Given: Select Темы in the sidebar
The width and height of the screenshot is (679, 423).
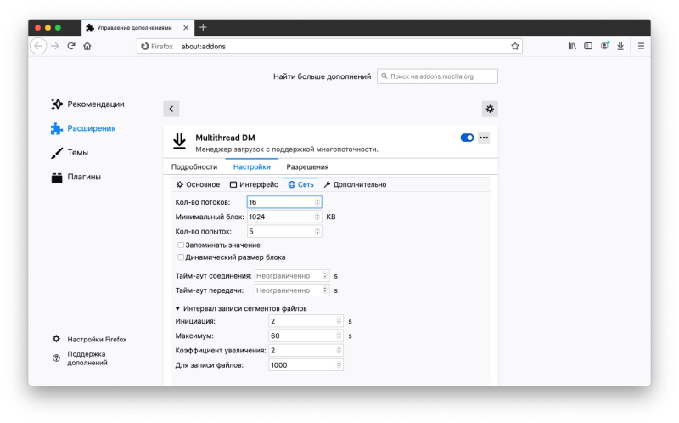Looking at the screenshot, I should point(78,153).
